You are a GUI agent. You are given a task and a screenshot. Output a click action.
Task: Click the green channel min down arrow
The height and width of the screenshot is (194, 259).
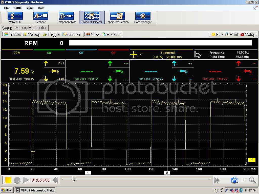click(110, 79)
